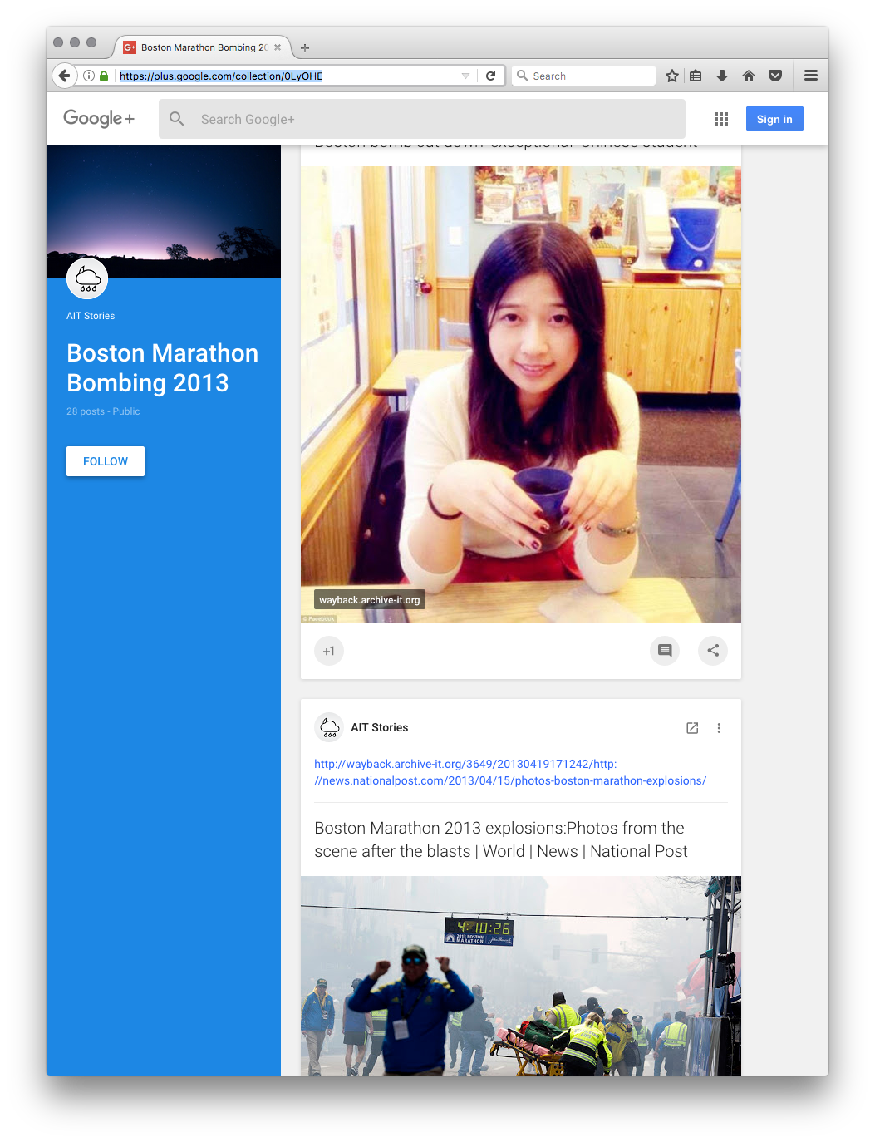This screenshot has height=1142, width=875.
Task: Click the Google+ logo
Action: tap(99, 119)
